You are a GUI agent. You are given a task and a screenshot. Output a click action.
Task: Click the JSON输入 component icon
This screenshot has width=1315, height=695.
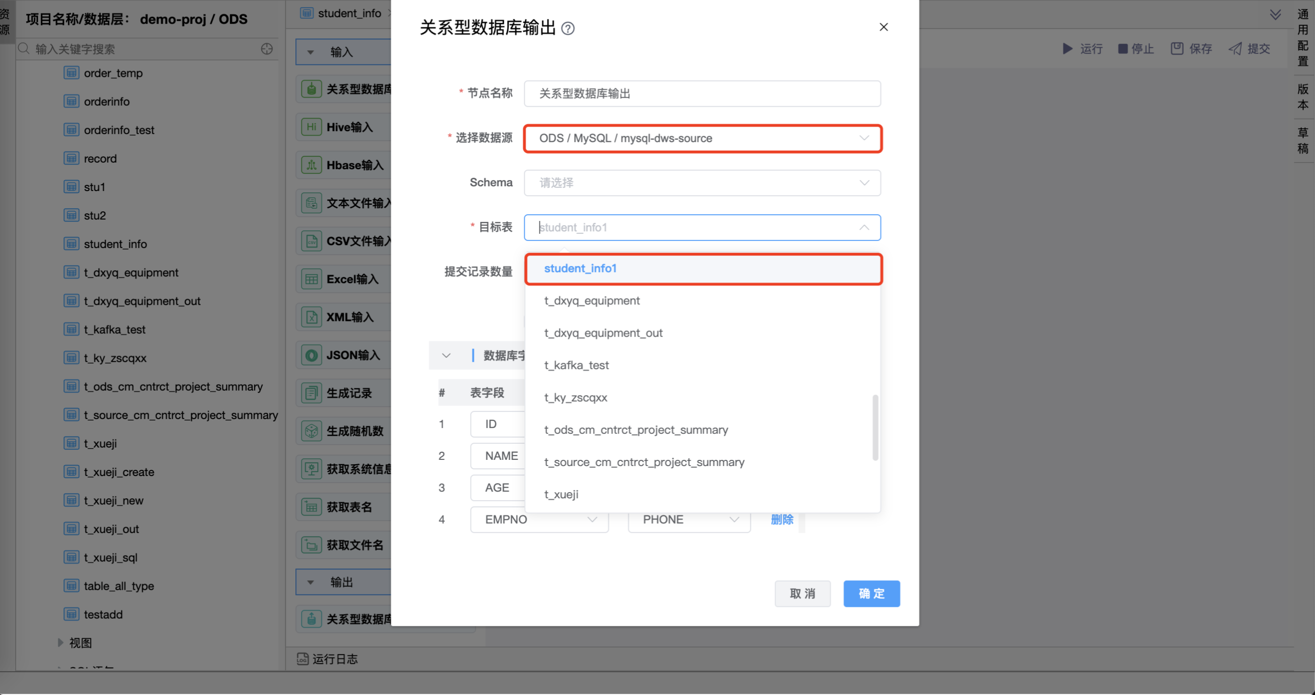tap(311, 355)
